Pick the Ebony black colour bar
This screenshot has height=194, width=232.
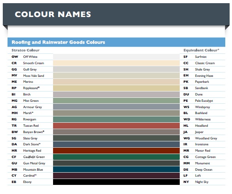[x=116, y=182]
